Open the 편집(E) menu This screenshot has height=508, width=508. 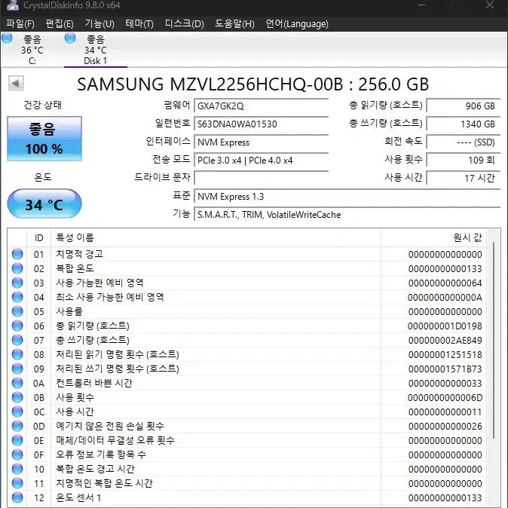click(x=60, y=24)
